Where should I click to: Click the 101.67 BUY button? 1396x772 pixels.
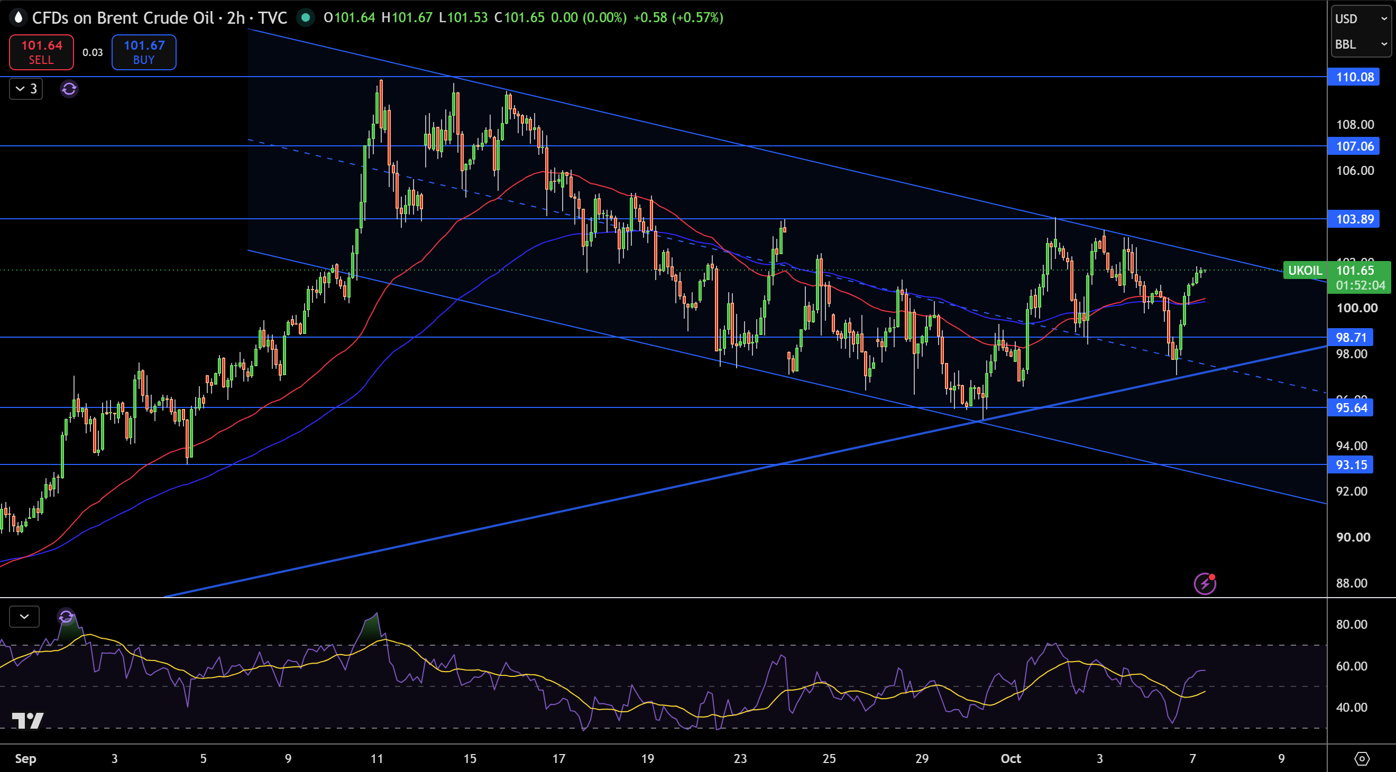(x=144, y=52)
